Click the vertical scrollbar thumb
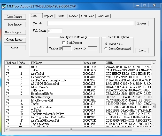The height and width of the screenshot is (136, 162). [154, 106]
